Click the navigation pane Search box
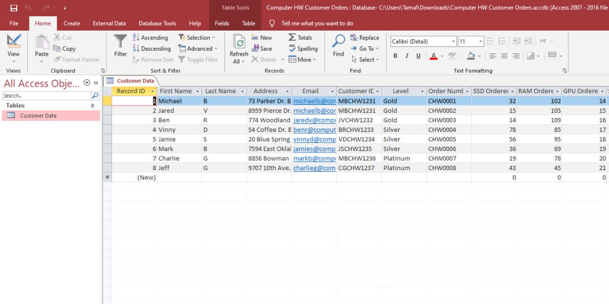609x304 pixels. click(x=46, y=95)
